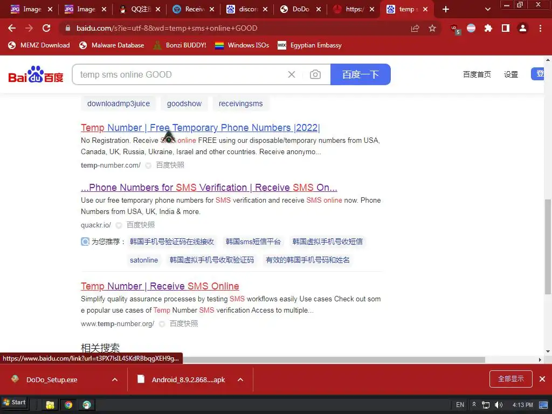Click the 百度一下 search button
The height and width of the screenshot is (414, 552).
pos(361,74)
